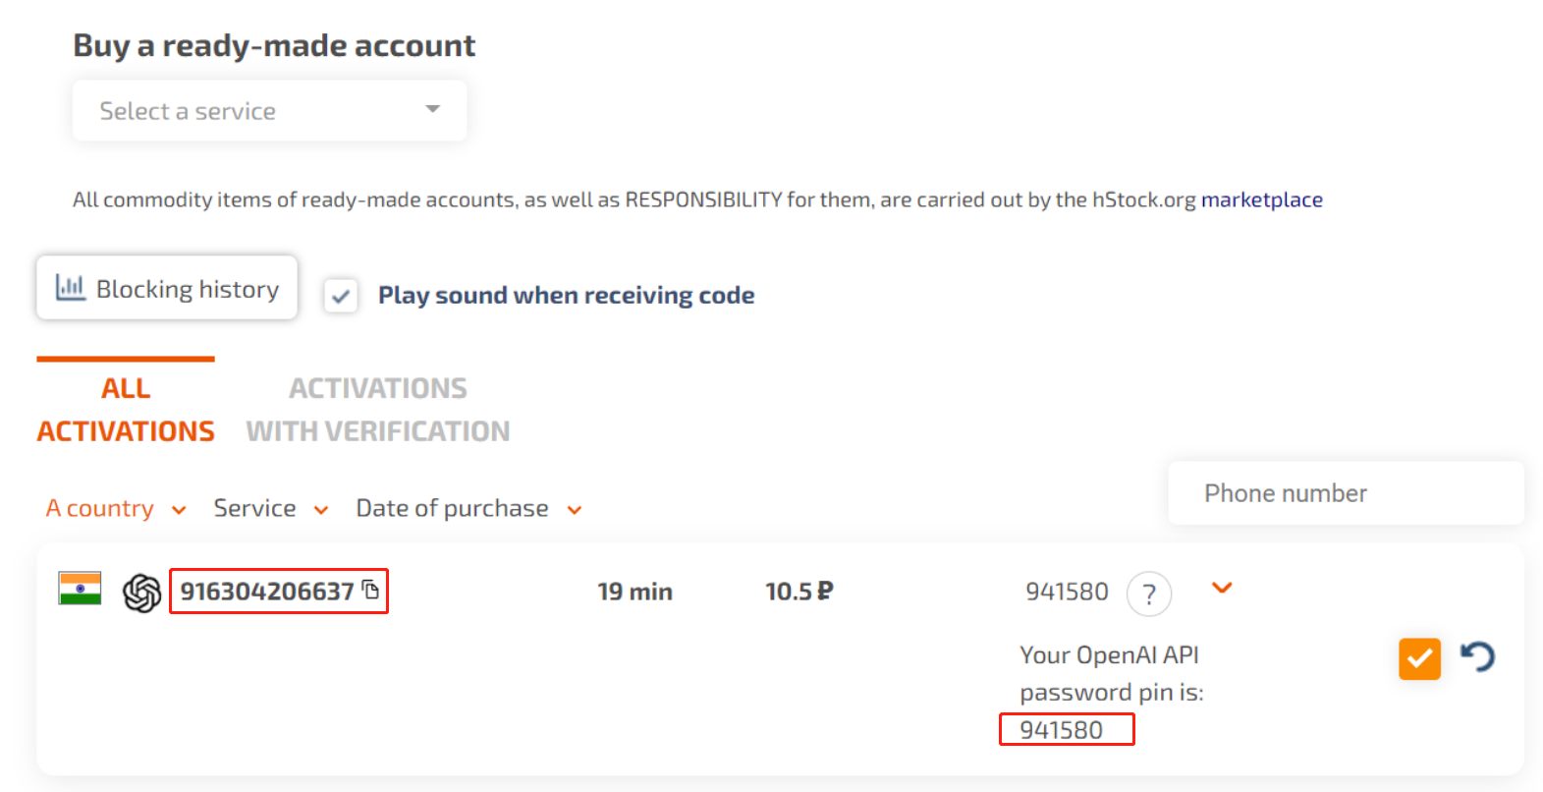Expand the Service filter dropdown
The image size is (1543, 792).
(x=270, y=509)
